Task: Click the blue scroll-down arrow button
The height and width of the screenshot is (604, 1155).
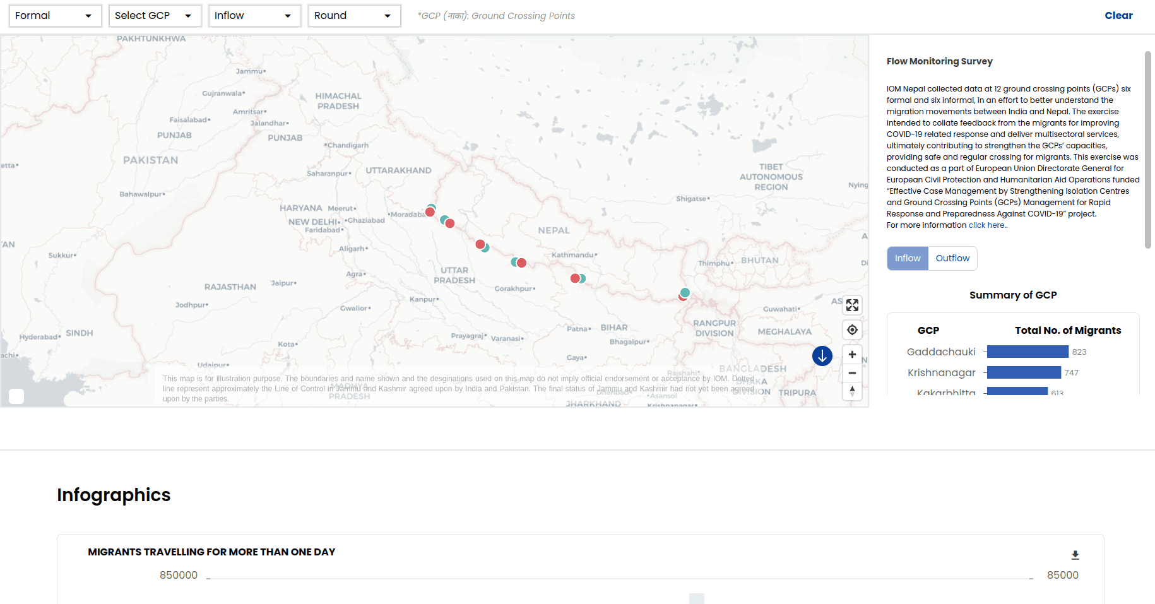Action: (x=822, y=356)
